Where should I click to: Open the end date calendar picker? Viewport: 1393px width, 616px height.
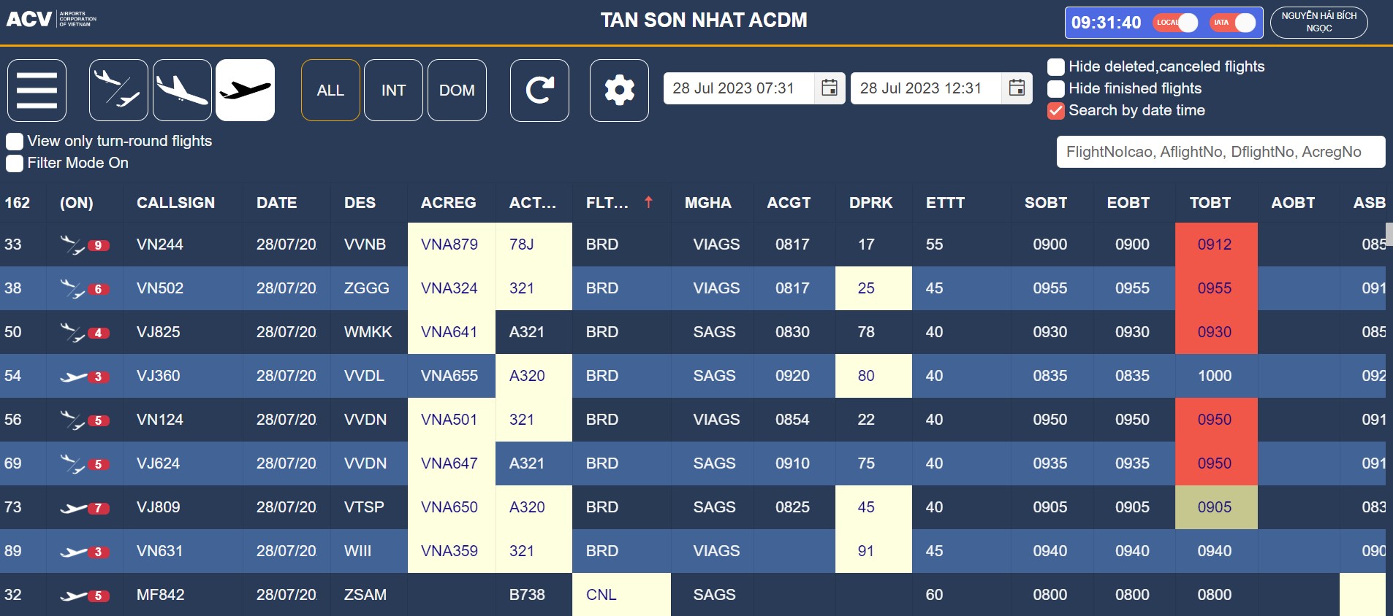[1017, 88]
